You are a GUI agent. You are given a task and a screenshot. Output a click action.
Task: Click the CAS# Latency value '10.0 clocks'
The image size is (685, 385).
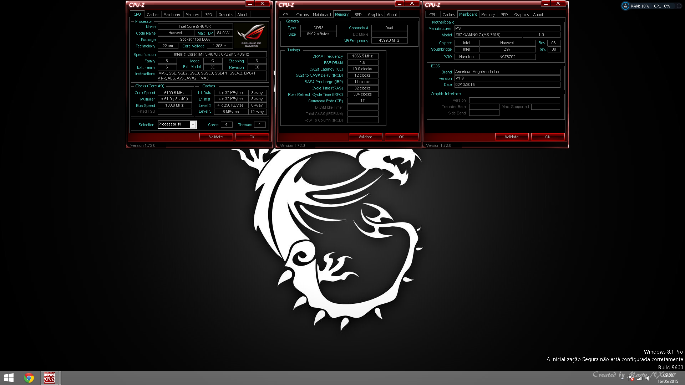point(362,69)
